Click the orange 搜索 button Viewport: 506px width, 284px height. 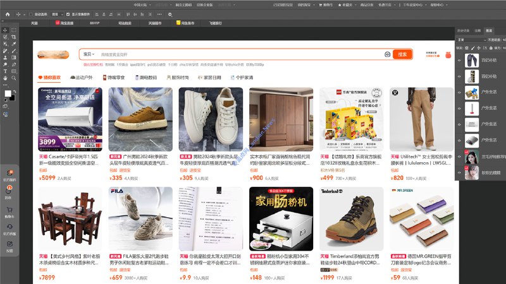click(402, 54)
